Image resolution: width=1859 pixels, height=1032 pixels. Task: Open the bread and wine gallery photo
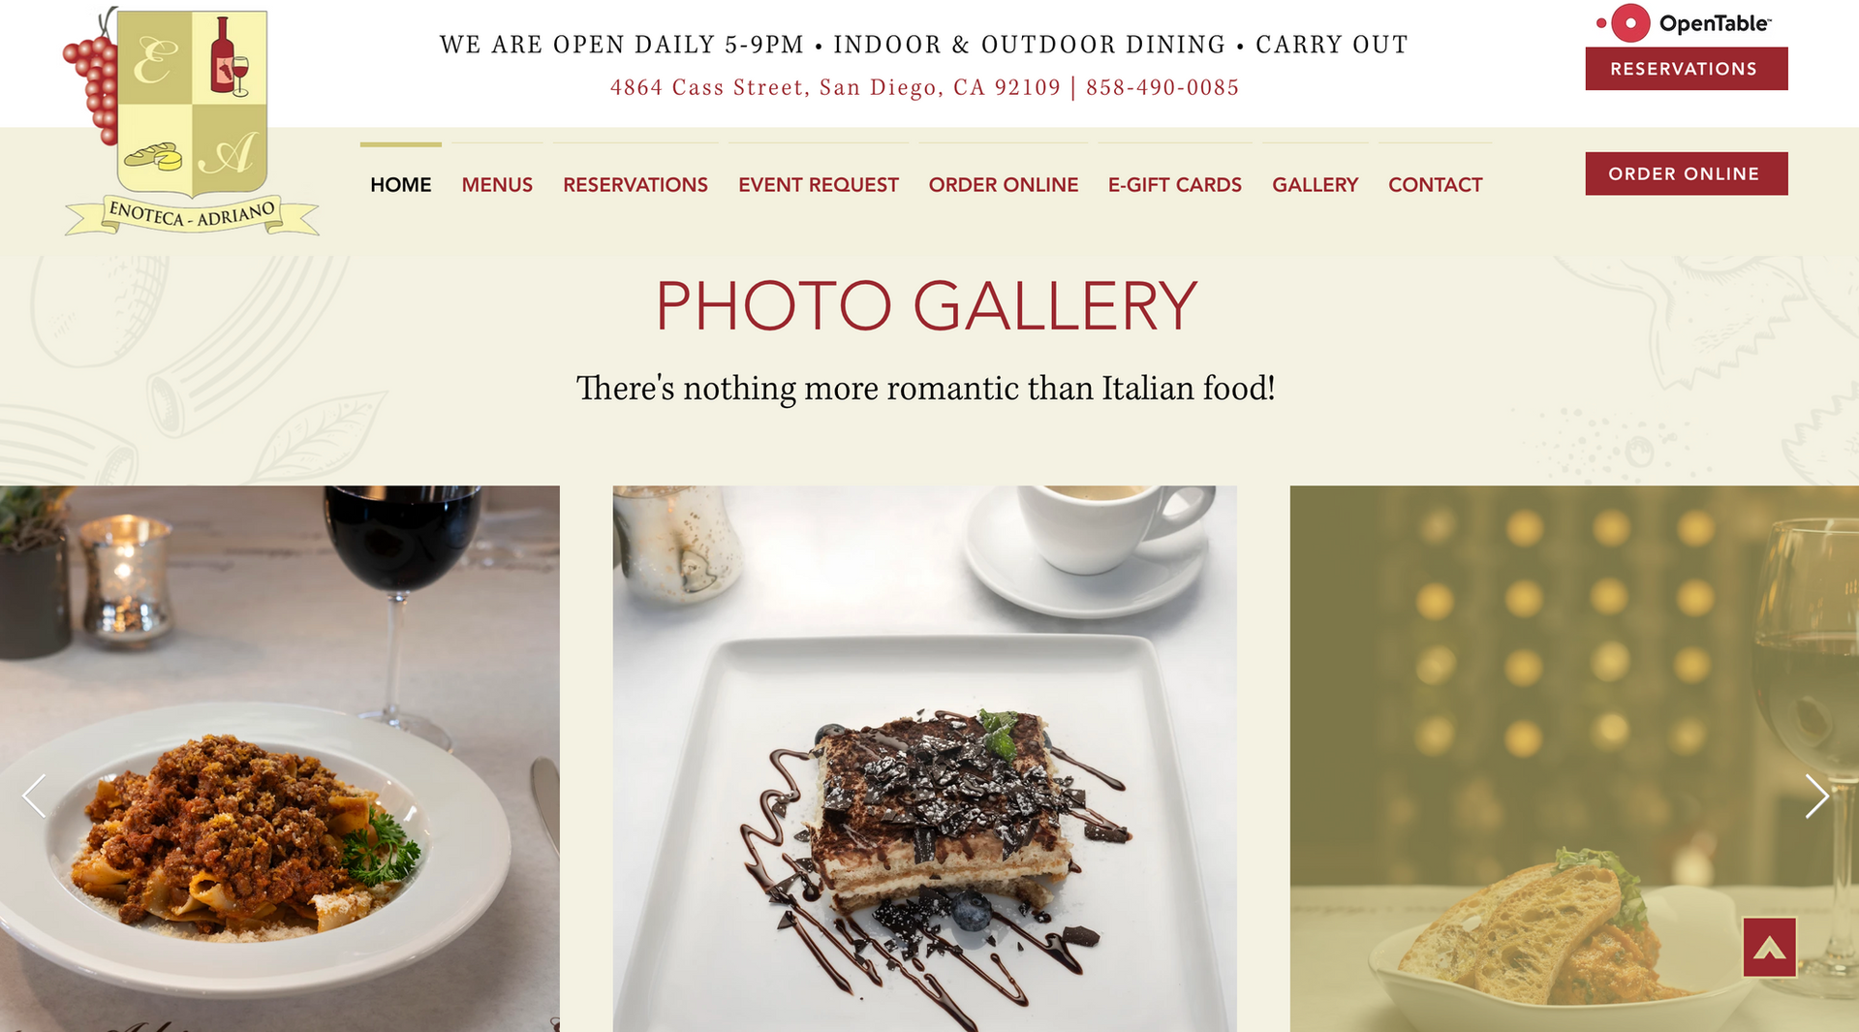[x=1574, y=759]
